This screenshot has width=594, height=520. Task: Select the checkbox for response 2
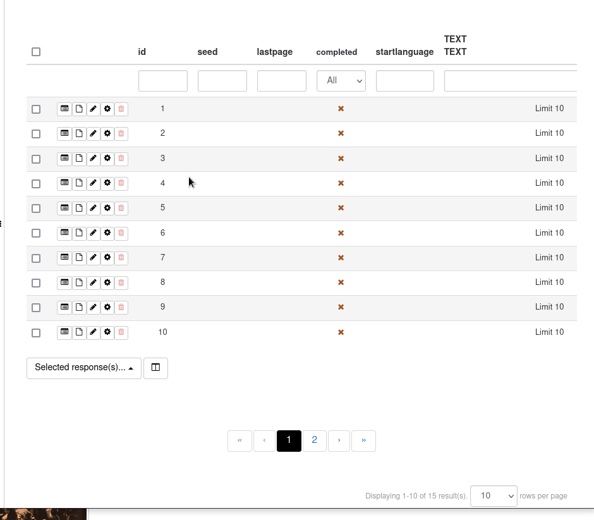(x=36, y=134)
